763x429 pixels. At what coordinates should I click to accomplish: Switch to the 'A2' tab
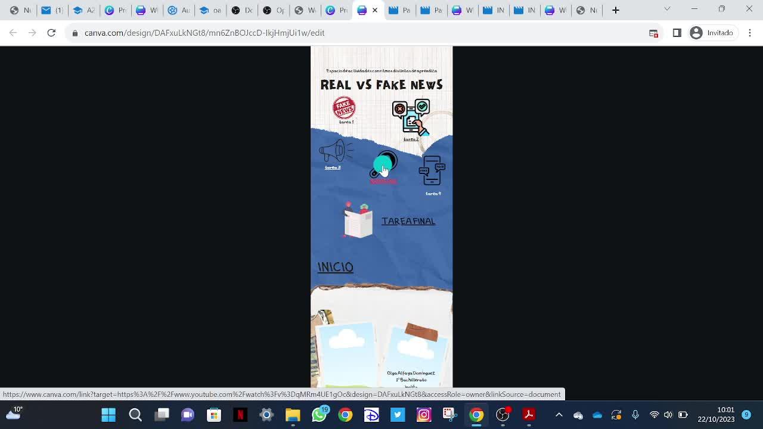pyautogui.click(x=83, y=10)
